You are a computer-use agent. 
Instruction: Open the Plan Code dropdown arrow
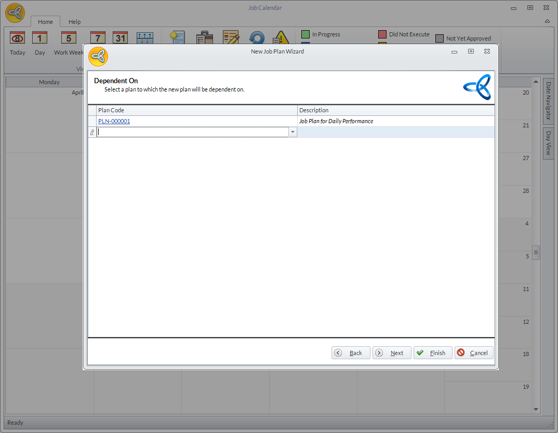(293, 133)
